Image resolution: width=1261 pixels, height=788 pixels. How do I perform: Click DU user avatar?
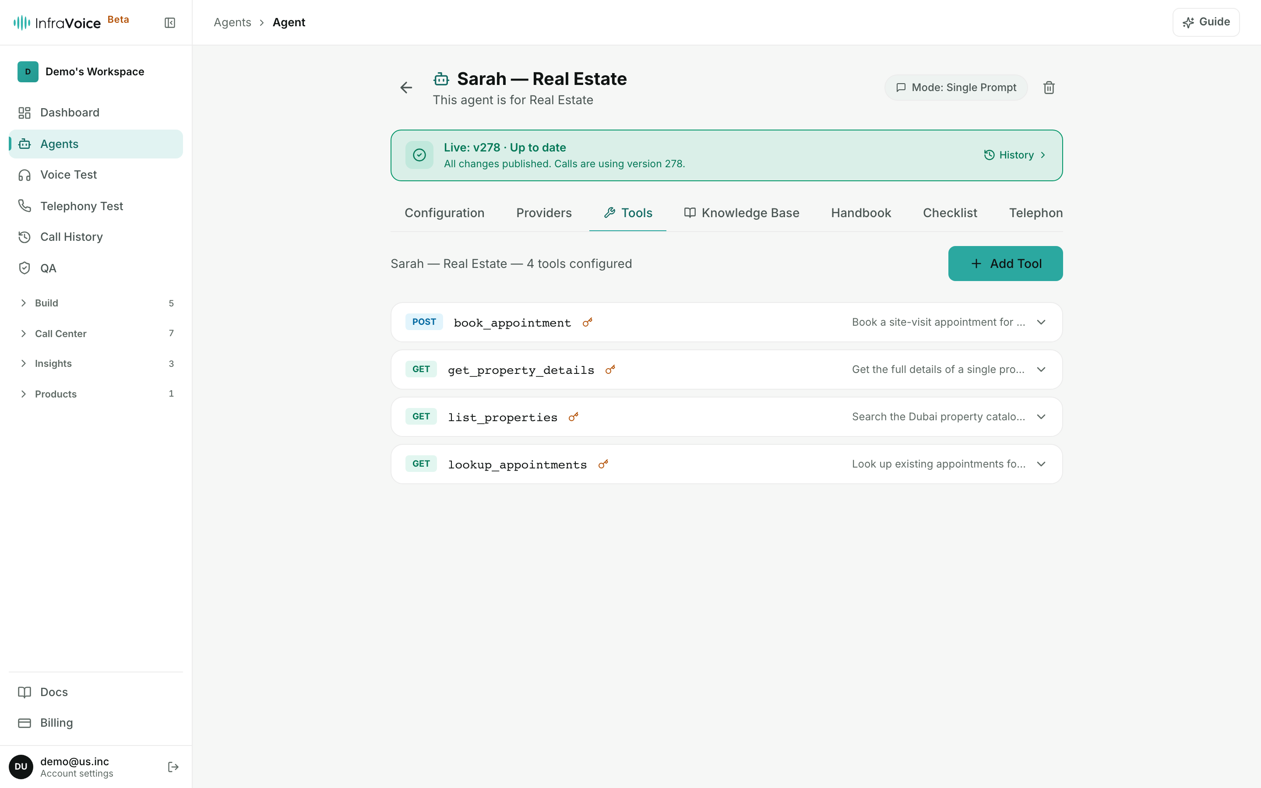tap(21, 767)
